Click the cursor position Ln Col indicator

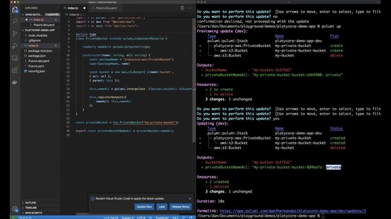tap(111, 218)
